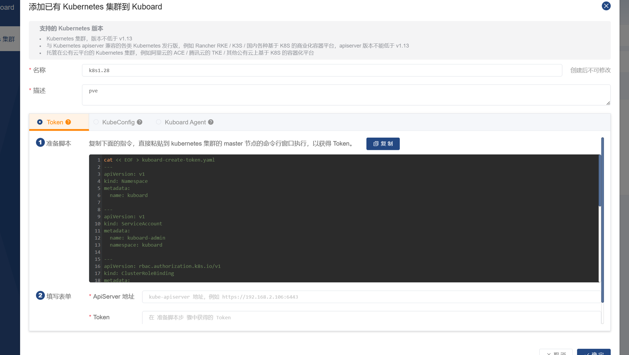Select the Kuboard Agent radio option
Screen dimensions: 629x355
pos(159,122)
